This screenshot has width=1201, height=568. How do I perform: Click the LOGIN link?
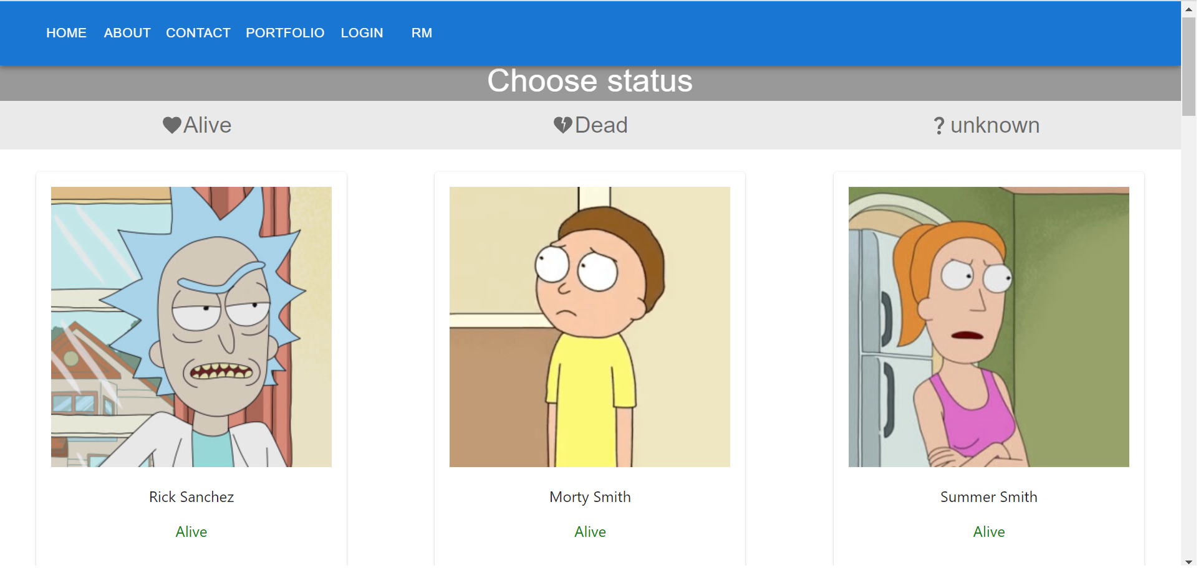click(x=362, y=33)
